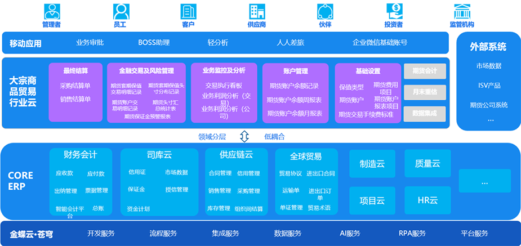Viewport: 521px width, 246px height.
Task: Click the double-headed arrow between layers
Action: click(x=244, y=136)
